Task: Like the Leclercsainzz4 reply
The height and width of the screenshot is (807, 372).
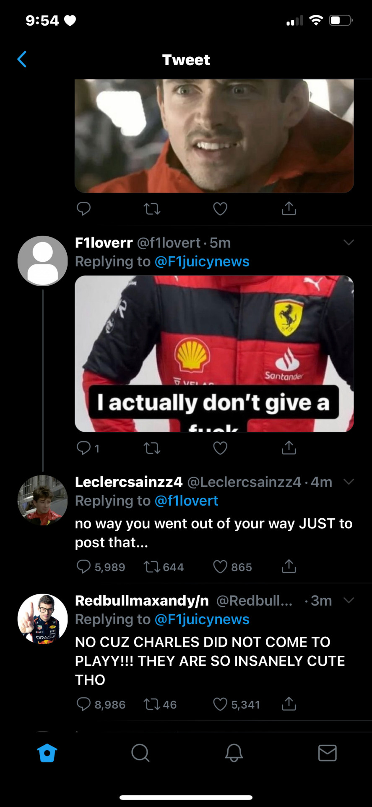Action: tap(220, 567)
